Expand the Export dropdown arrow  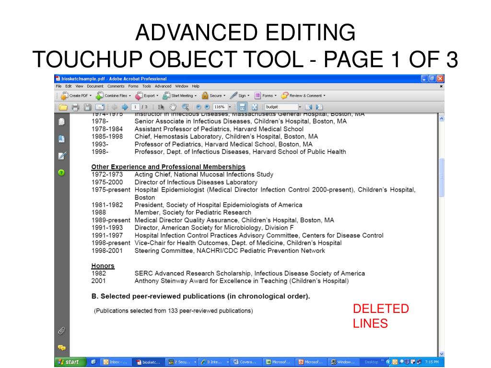click(157, 96)
